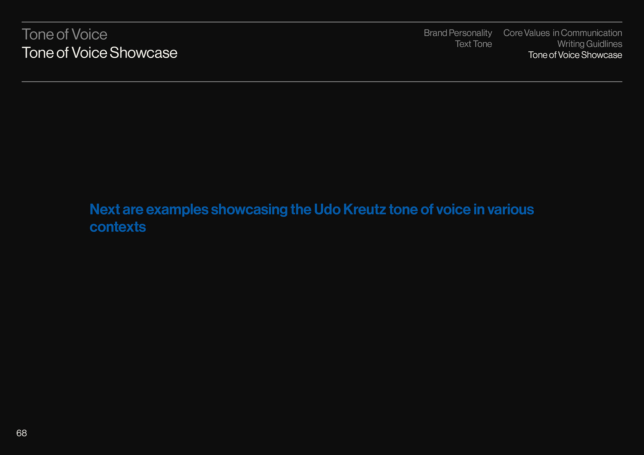Click the top horizontal rule above header
This screenshot has width=644, height=455.
[322, 22]
